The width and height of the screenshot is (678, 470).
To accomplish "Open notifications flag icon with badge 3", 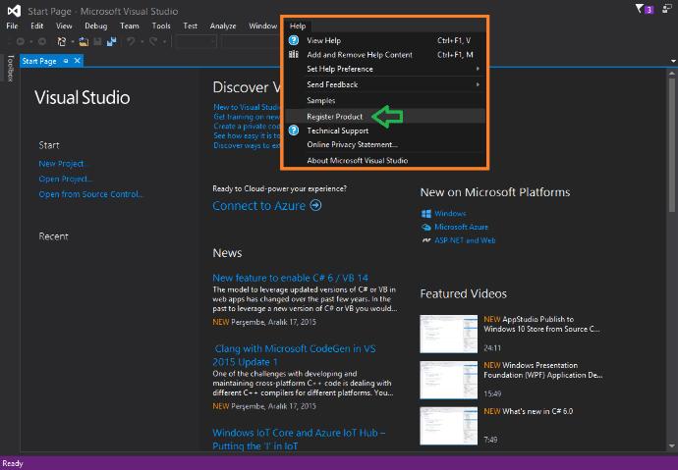I will point(645,9).
